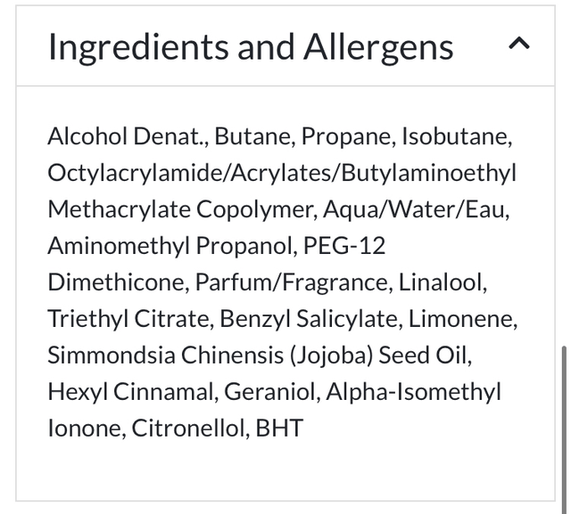Click the vertical scrollbar thumb

(563, 419)
